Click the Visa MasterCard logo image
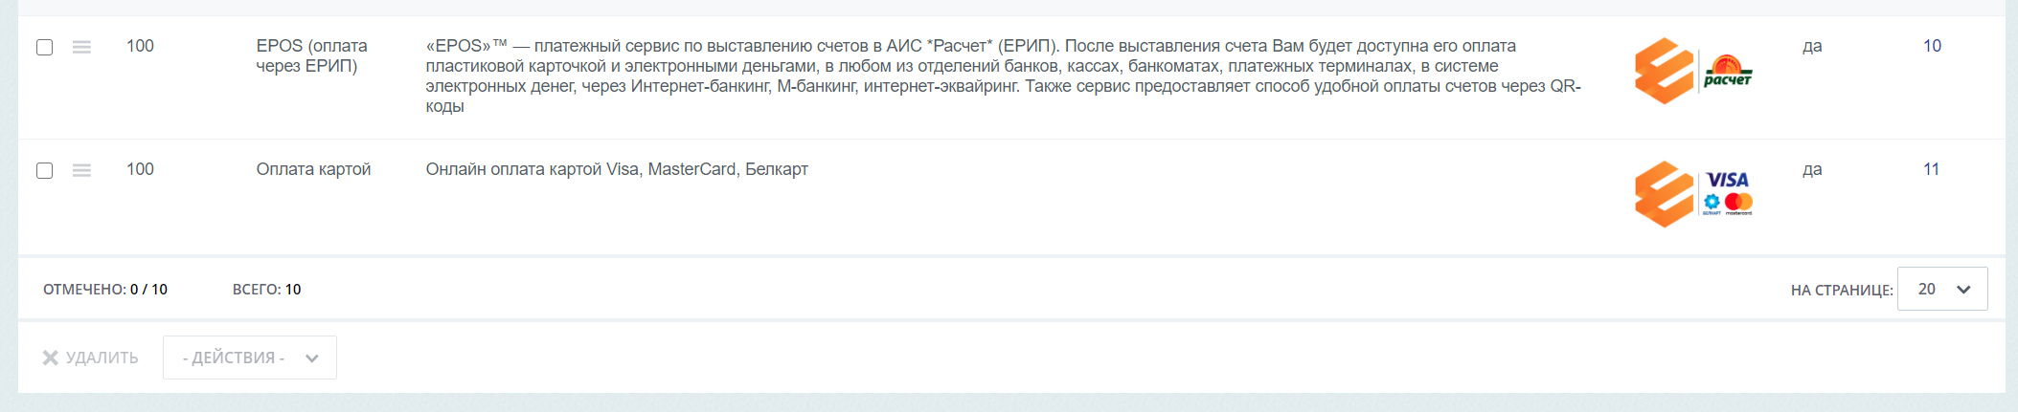This screenshot has height=412, width=2018. (1728, 194)
